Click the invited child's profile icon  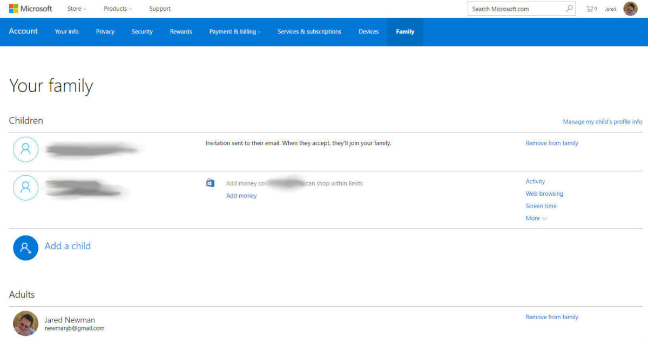[25, 149]
